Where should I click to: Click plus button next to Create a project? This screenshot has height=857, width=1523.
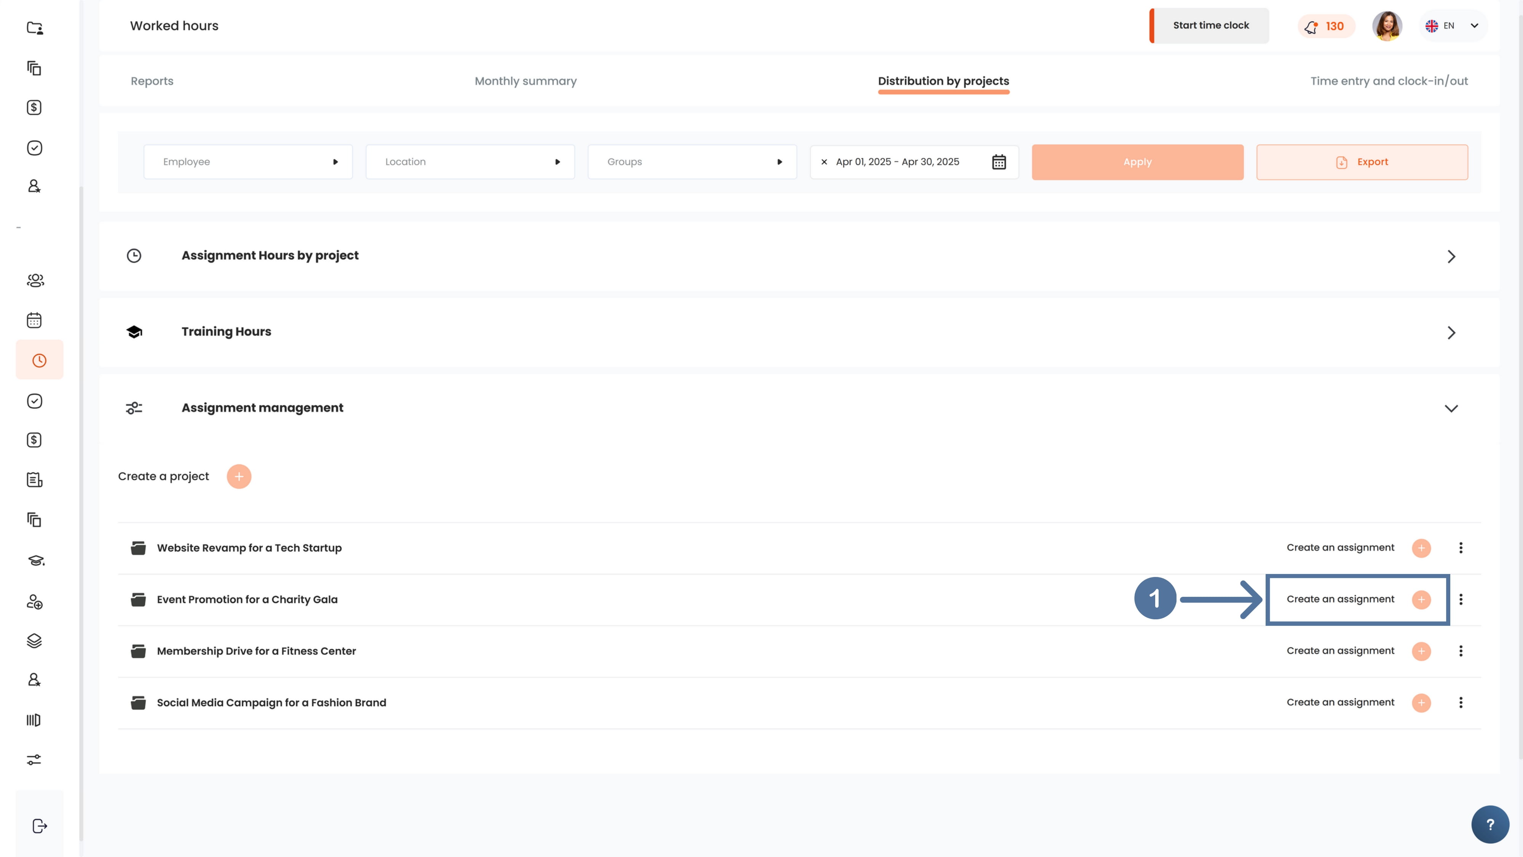click(x=239, y=477)
